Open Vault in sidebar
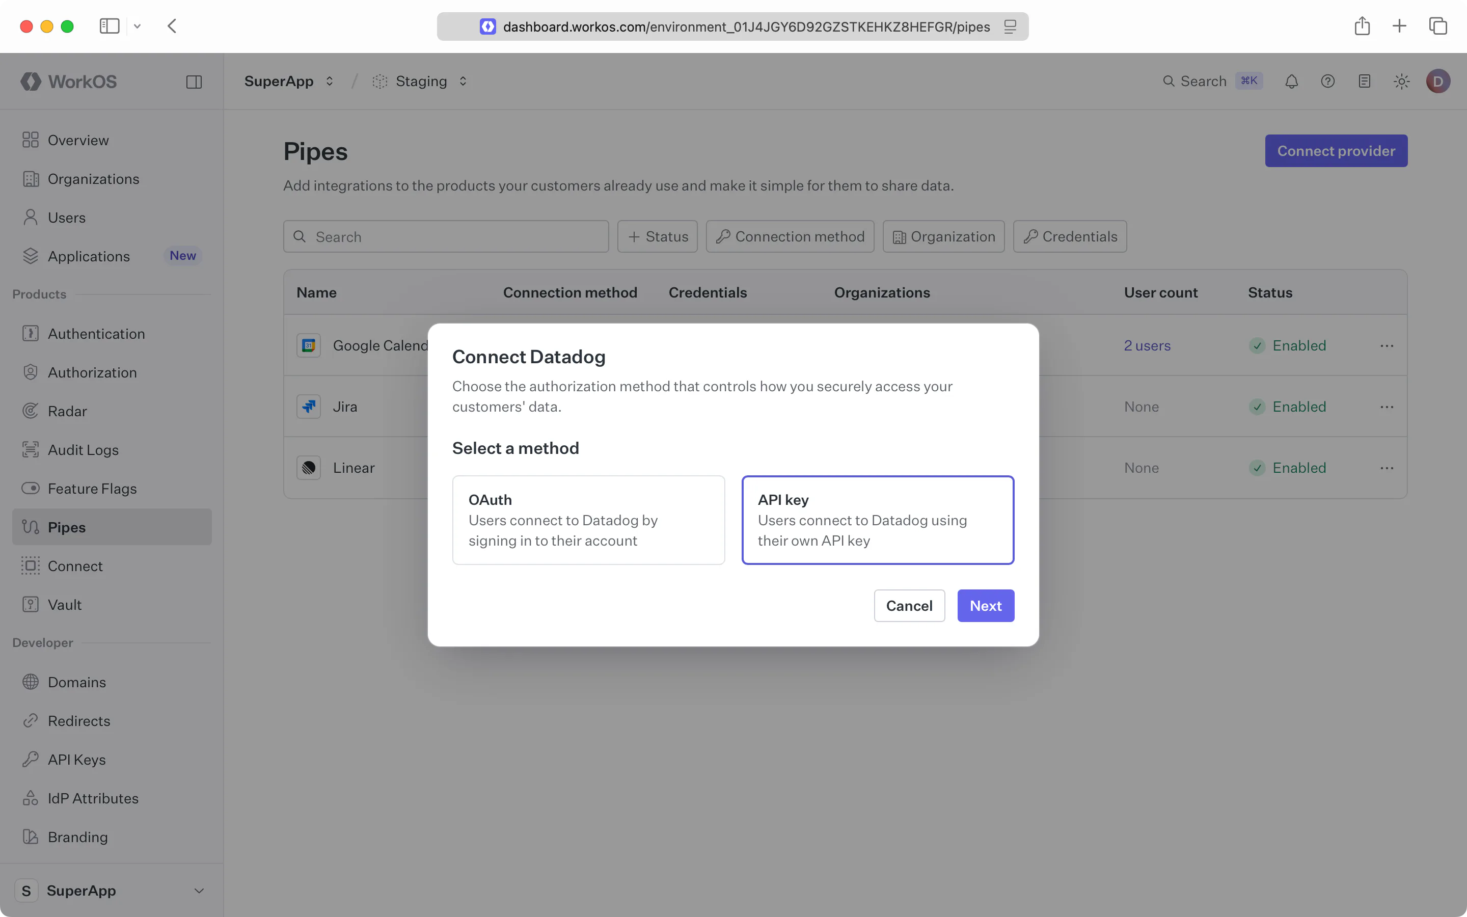The width and height of the screenshot is (1467, 917). point(112,605)
